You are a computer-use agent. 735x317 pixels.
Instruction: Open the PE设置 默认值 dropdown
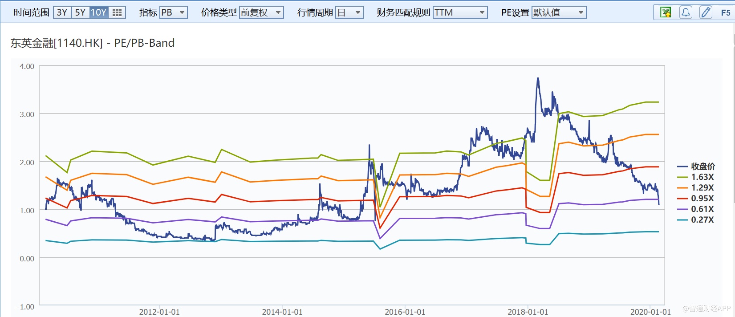(559, 12)
